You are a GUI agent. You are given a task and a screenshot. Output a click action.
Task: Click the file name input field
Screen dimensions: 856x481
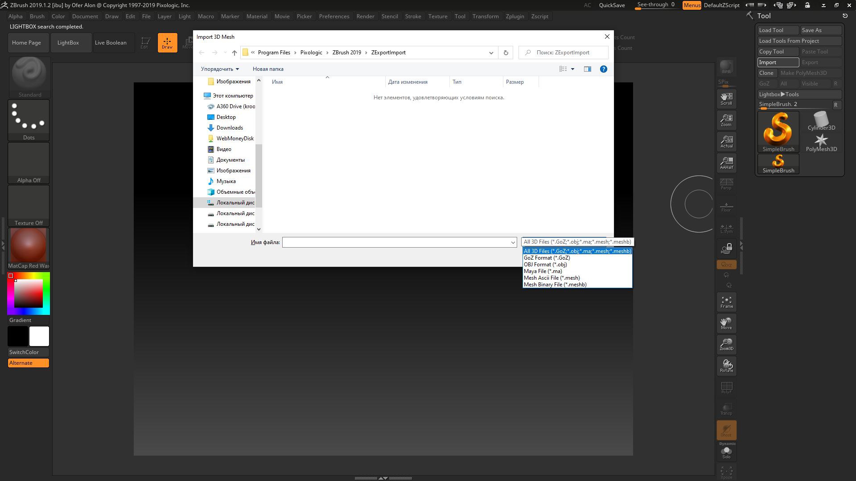click(396, 242)
